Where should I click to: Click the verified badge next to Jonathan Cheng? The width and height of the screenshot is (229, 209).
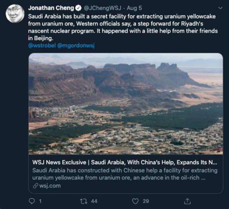coord(79,8)
